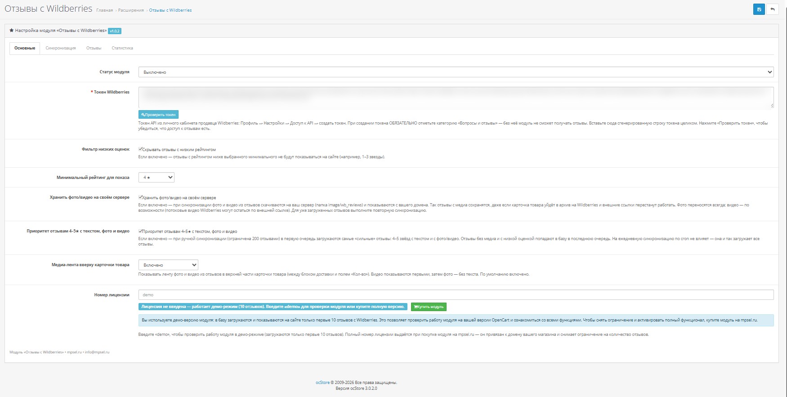Click the Номер лицензии input field
Image resolution: width=787 pixels, height=397 pixels.
pos(456,295)
